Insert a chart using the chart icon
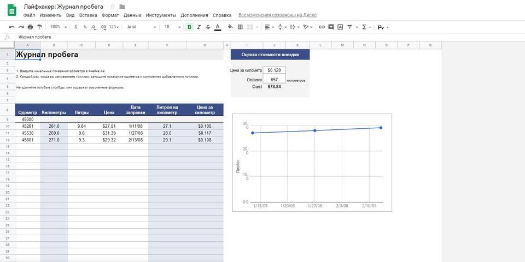Image resolution: width=525 pixels, height=262 pixels. click(340, 26)
